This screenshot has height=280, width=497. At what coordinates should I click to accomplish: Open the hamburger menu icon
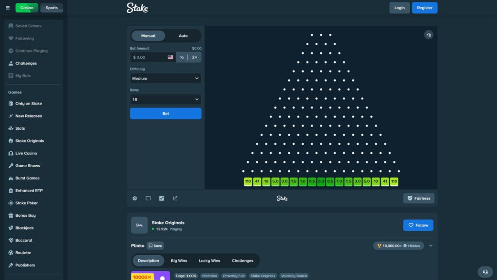[8, 8]
